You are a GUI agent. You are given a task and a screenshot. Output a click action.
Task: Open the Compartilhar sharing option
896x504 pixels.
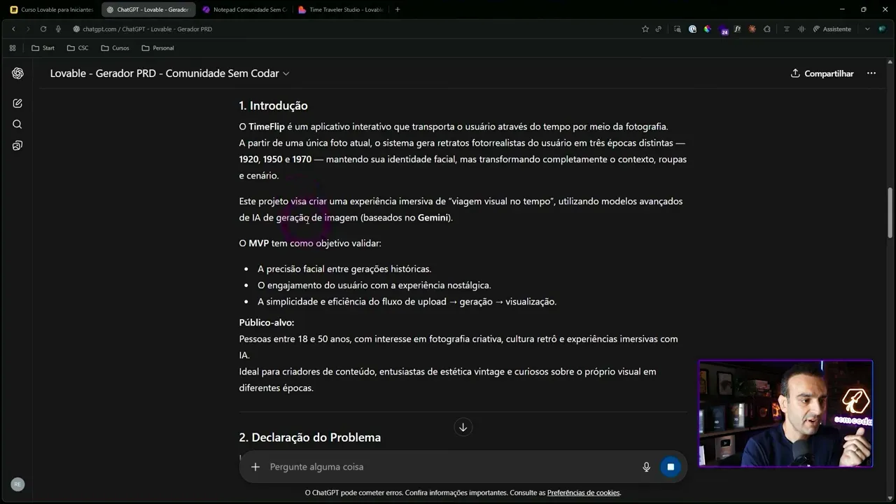[x=822, y=73]
